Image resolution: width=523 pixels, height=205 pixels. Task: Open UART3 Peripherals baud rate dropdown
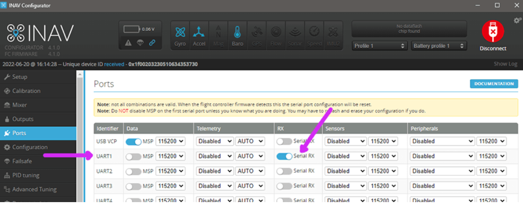491,186
